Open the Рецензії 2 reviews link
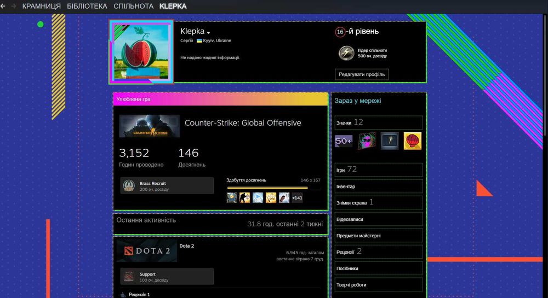Image resolution: width=548 pixels, height=298 pixels. point(379,252)
